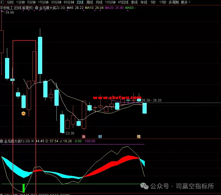Select the 60分钟 timeframe tab
Viewport: 221px width, 195px height.
[69, 2]
